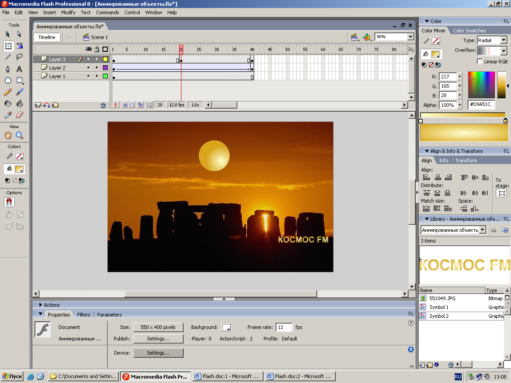Toggle the Snap to Objects magnet option
The image size is (511, 383).
(9, 202)
